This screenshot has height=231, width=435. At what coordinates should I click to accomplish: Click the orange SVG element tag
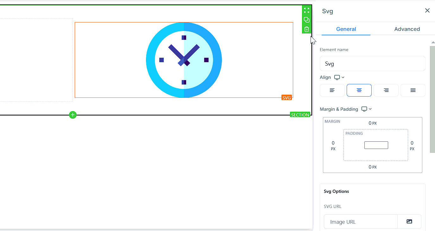287,98
